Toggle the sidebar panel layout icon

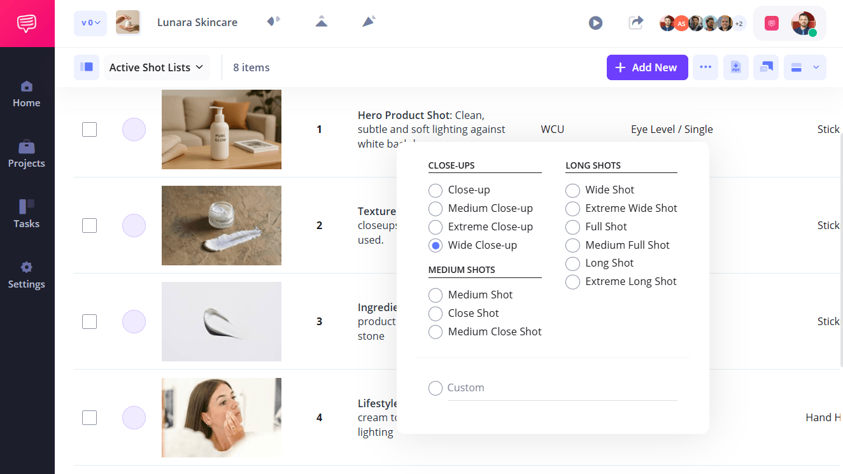point(87,67)
